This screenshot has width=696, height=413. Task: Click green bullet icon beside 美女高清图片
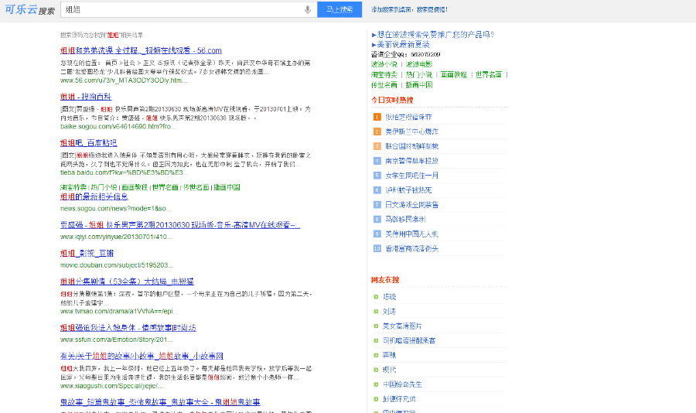(x=376, y=326)
